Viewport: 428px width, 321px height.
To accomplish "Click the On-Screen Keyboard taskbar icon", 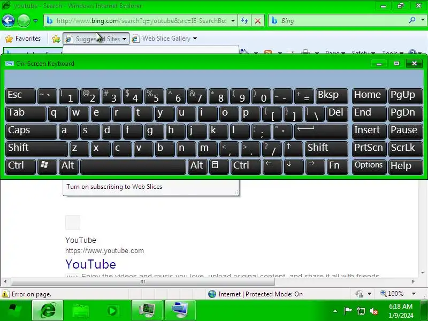I will click(x=180, y=311).
